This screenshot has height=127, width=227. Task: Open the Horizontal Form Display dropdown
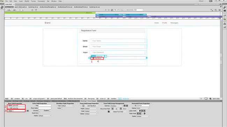coord(143,116)
